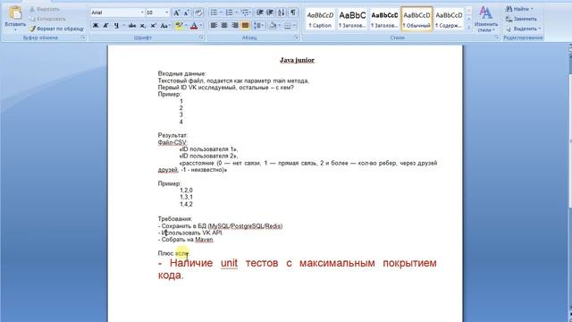This screenshot has height=322, width=572.
Task: Open the font name dropdown (Arial)
Action: [142, 13]
